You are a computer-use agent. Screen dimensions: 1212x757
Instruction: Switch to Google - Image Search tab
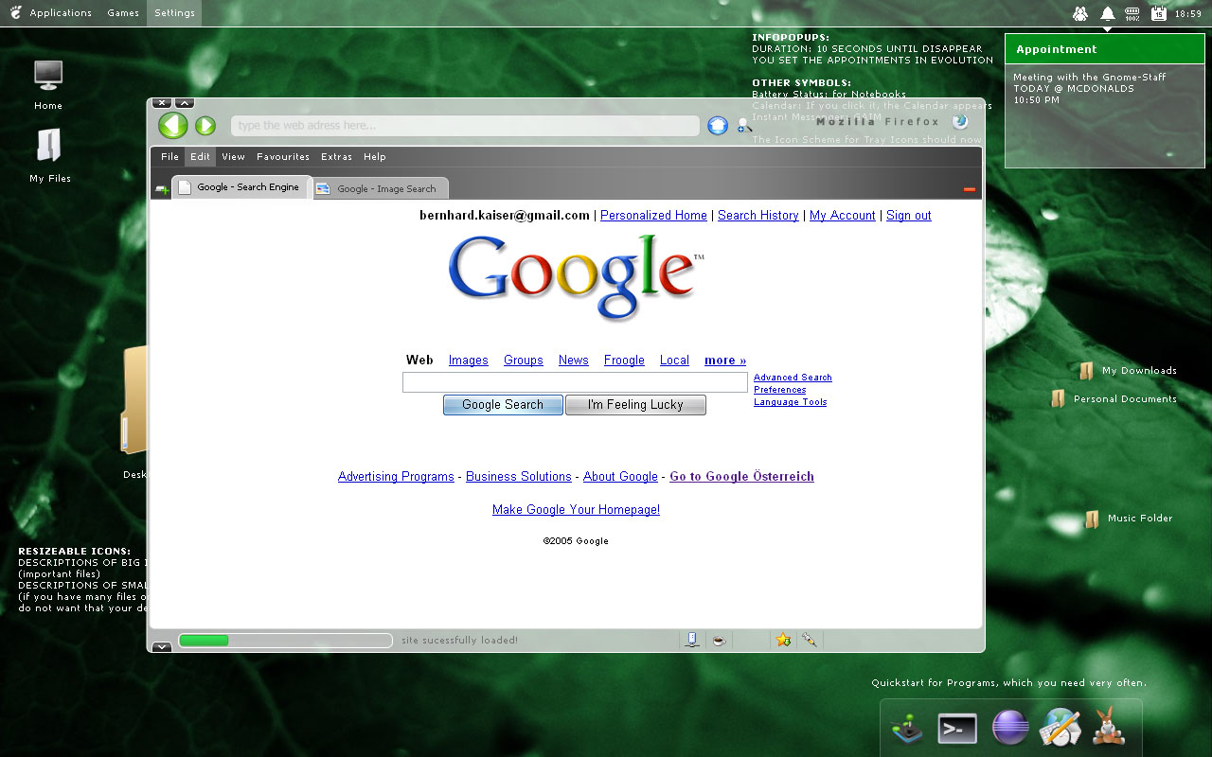click(x=379, y=188)
